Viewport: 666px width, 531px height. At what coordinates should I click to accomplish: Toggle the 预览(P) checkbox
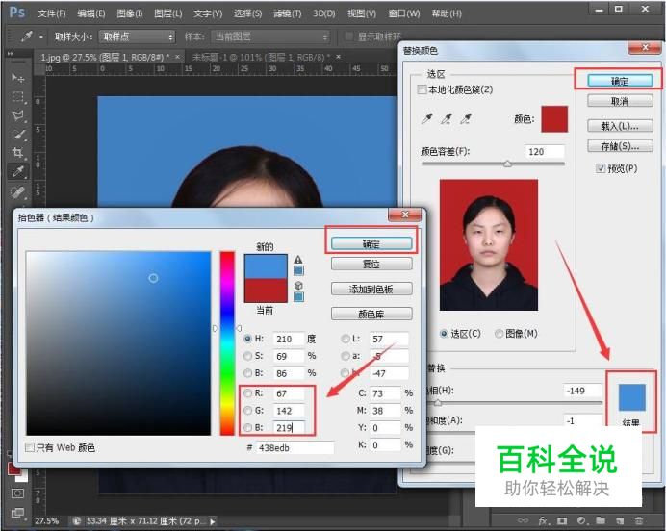[x=601, y=168]
